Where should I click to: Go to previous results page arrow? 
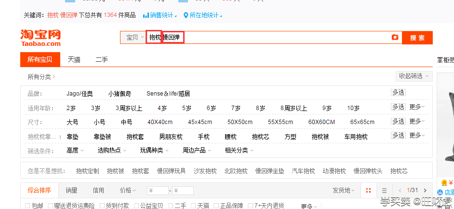(x=400, y=191)
